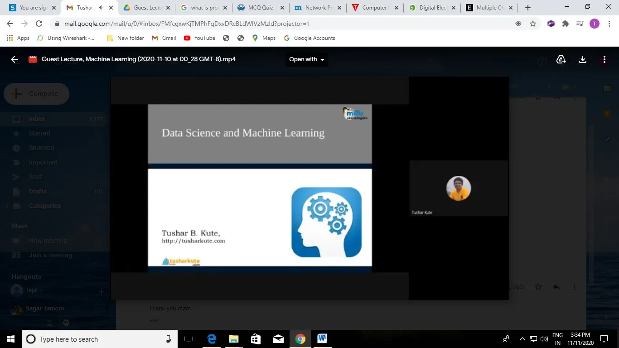The image size is (619, 348).
Task: Open the People icon in tray
Action: pyautogui.click(x=507, y=339)
